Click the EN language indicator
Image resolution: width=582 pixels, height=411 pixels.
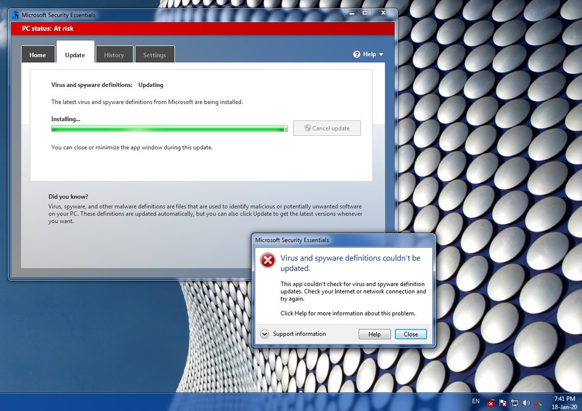[476, 401]
